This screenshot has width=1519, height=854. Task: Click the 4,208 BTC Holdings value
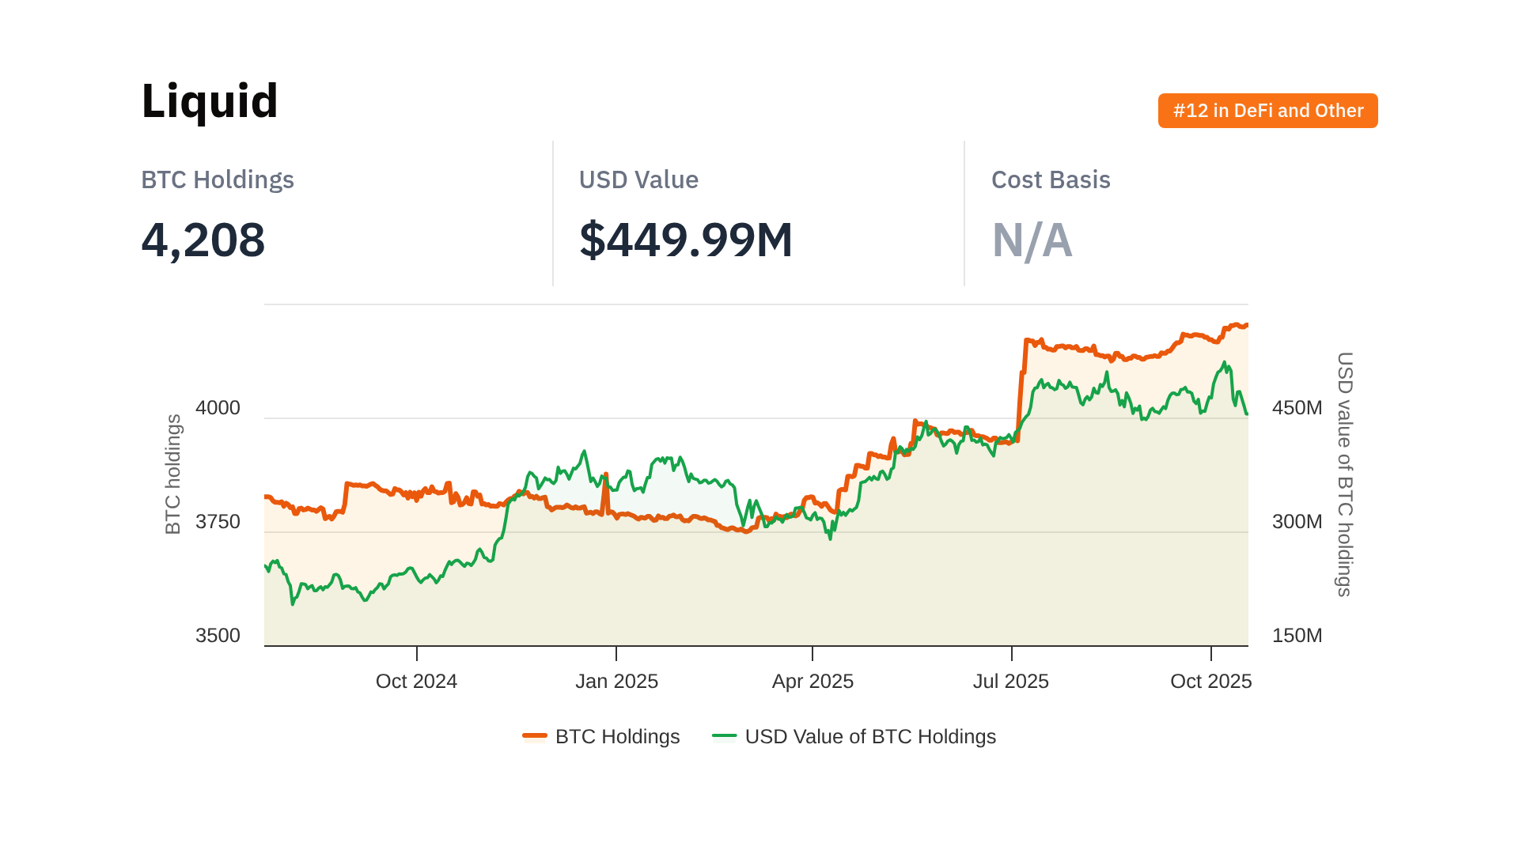coord(203,240)
